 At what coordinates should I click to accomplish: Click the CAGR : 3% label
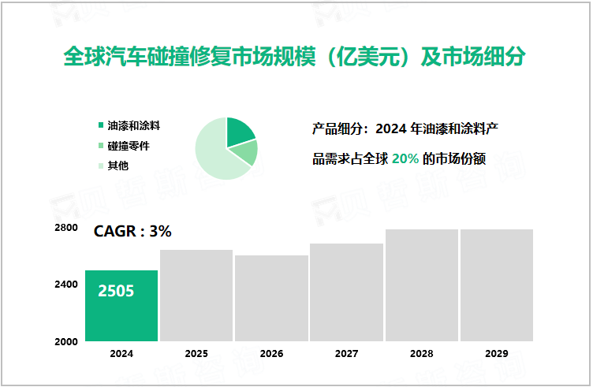pos(132,231)
